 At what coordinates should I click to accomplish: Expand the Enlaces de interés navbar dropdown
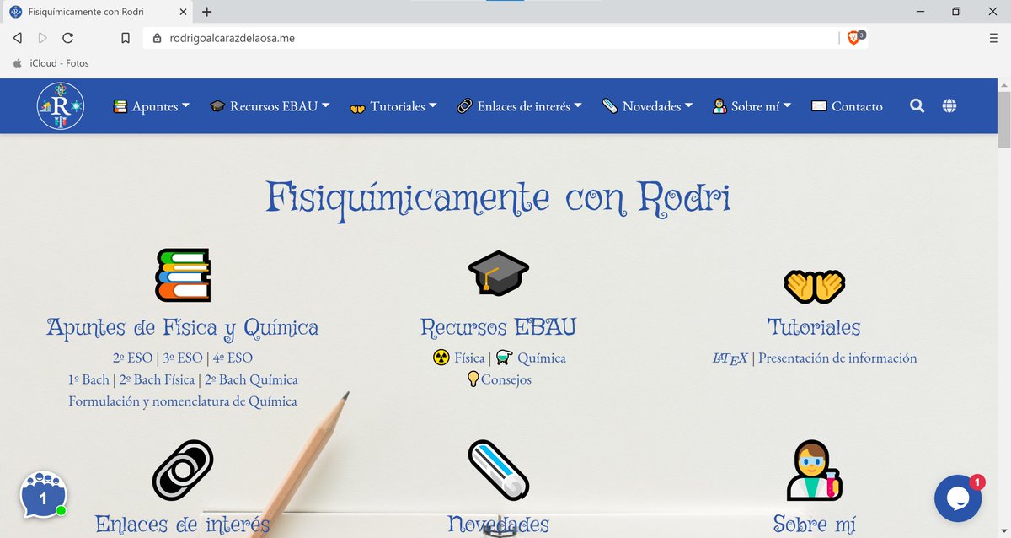coord(519,106)
